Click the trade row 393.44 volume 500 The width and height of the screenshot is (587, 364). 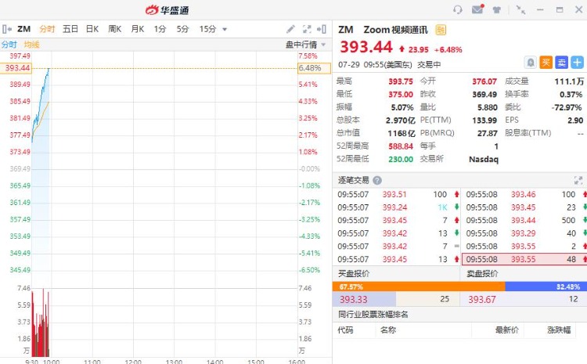click(524, 220)
